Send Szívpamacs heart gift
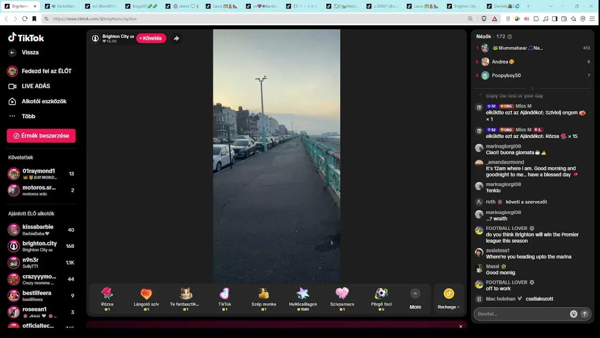 coord(342,299)
